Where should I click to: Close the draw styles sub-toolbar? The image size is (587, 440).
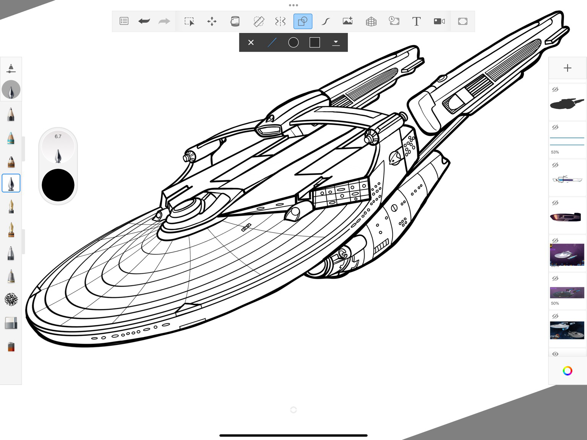251,42
